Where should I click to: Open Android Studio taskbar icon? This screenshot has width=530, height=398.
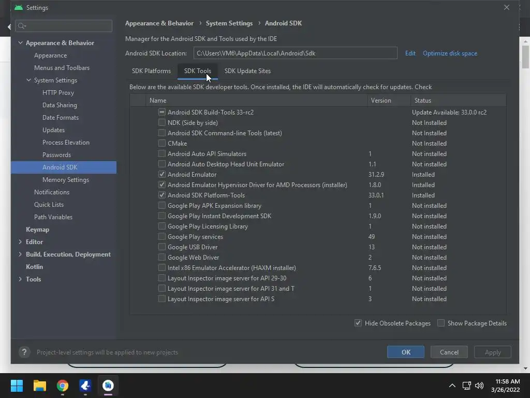(x=108, y=386)
